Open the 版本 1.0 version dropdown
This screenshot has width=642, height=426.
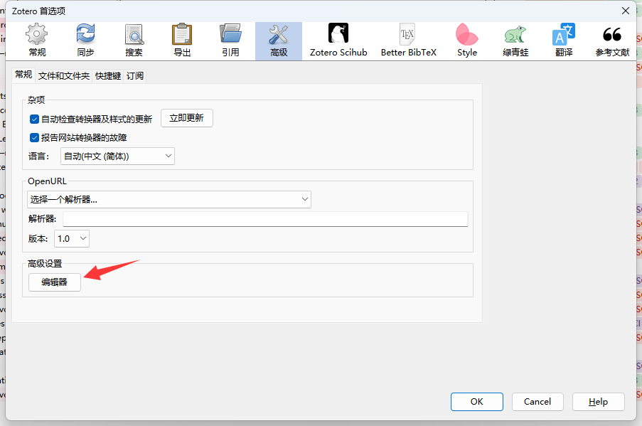pyautogui.click(x=72, y=238)
